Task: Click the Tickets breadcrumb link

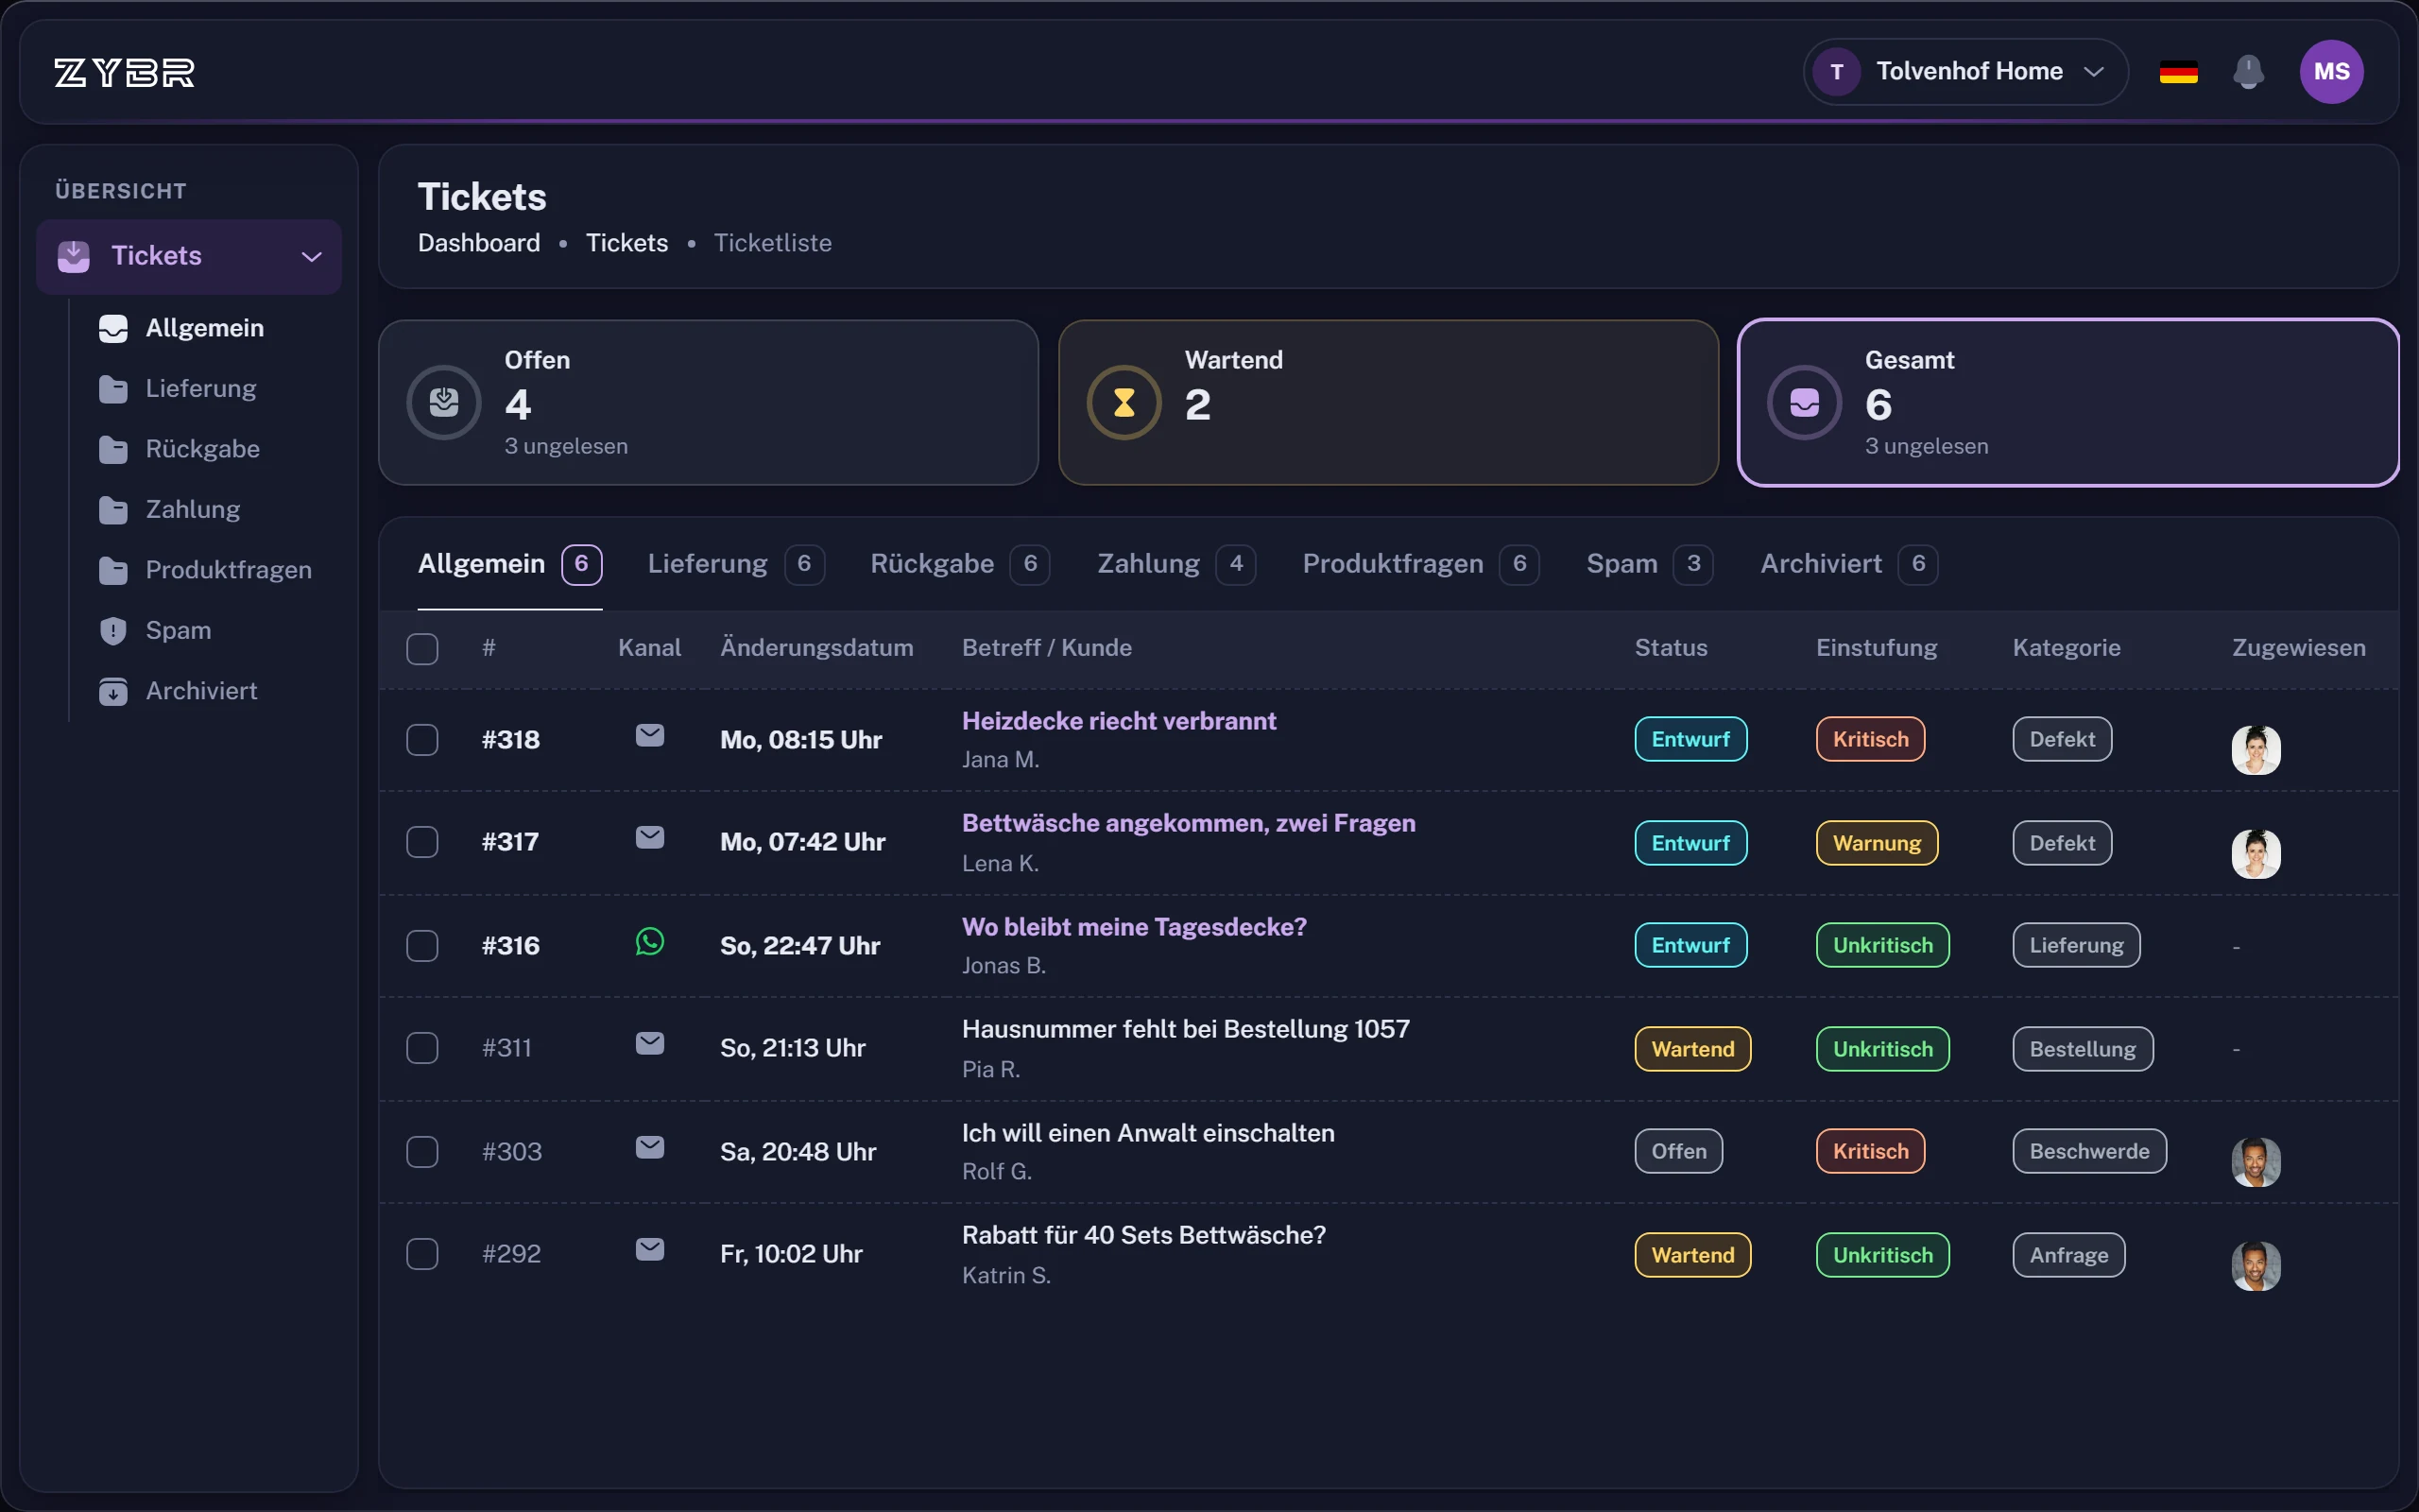Action: pyautogui.click(x=626, y=243)
